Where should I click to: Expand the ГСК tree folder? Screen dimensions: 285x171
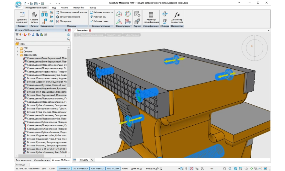coord(17,48)
